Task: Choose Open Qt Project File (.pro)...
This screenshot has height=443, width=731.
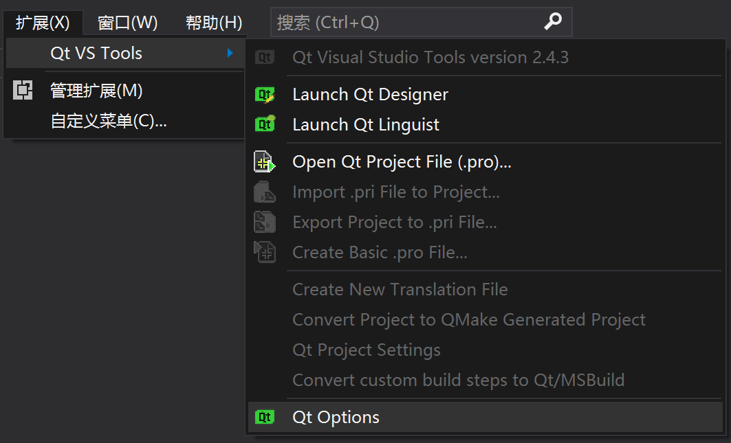Action: [x=402, y=162]
